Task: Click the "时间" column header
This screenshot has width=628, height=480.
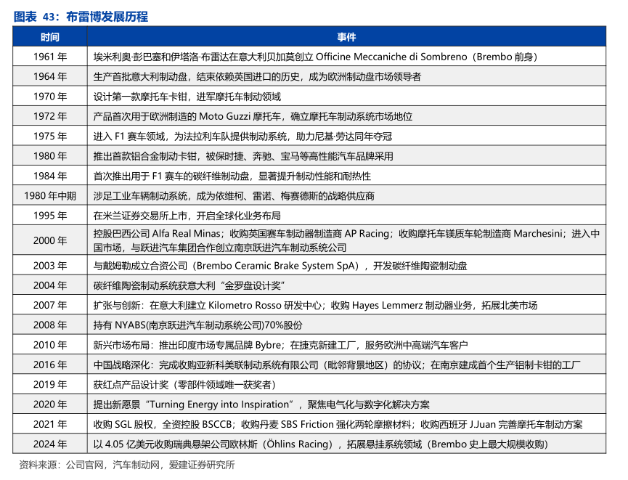Action: click(49, 37)
